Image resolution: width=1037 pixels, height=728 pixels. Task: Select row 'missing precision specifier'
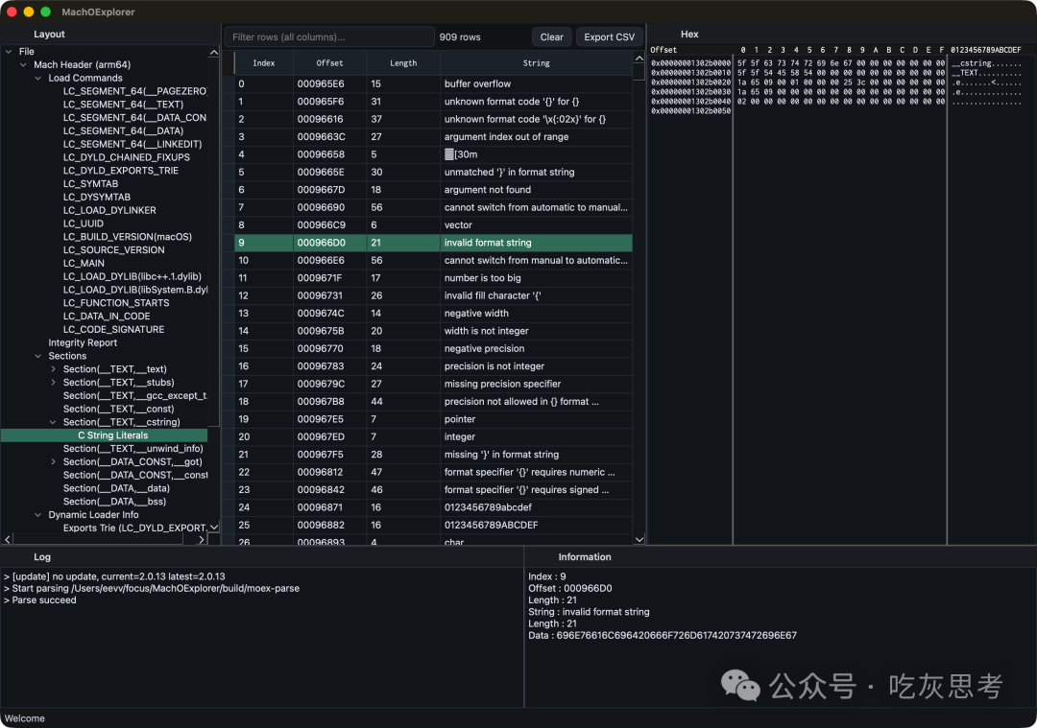[433, 384]
